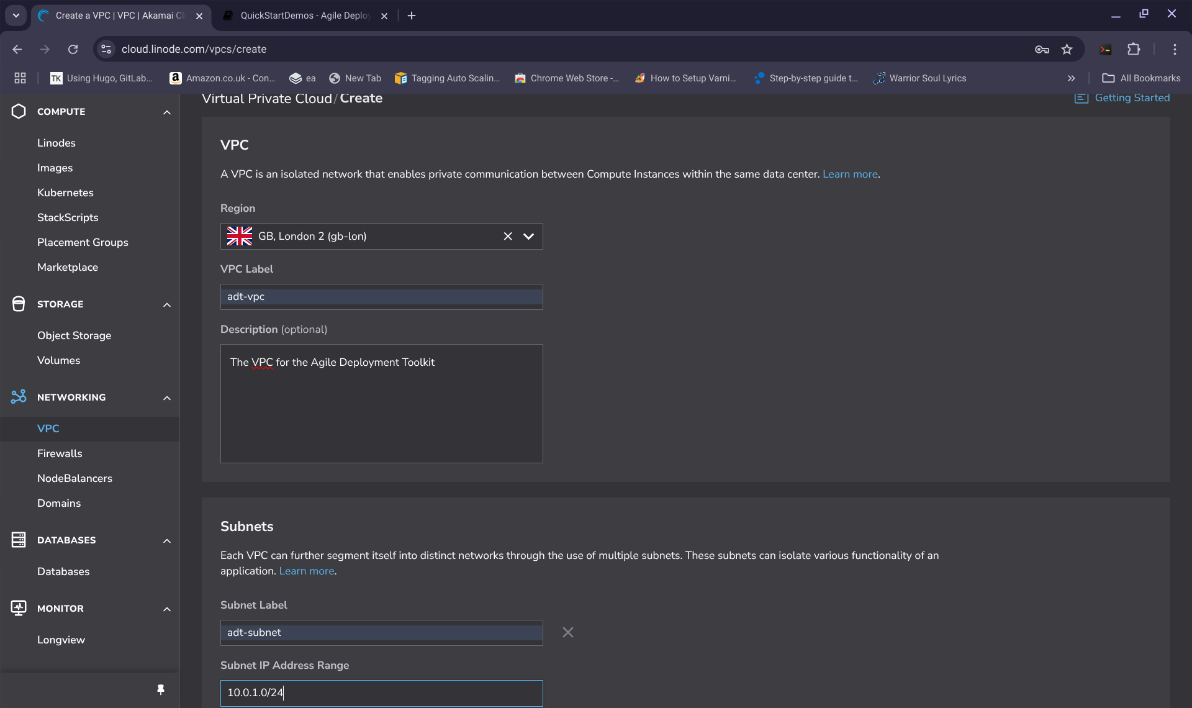The image size is (1192, 708).
Task: Collapse the Compute section
Action: pyautogui.click(x=167, y=112)
